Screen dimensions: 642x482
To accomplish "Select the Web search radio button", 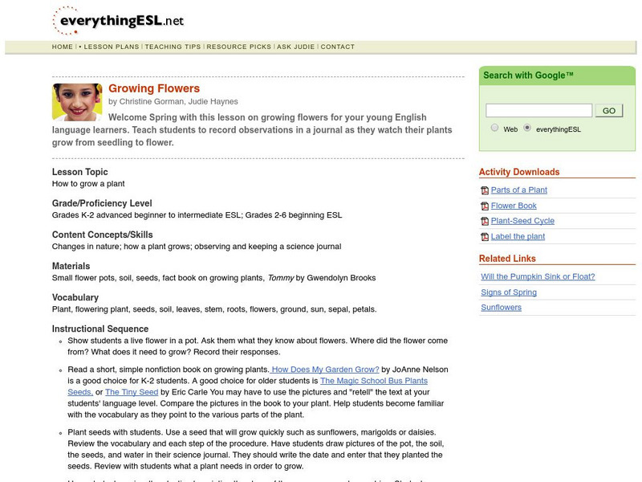I will click(494, 128).
